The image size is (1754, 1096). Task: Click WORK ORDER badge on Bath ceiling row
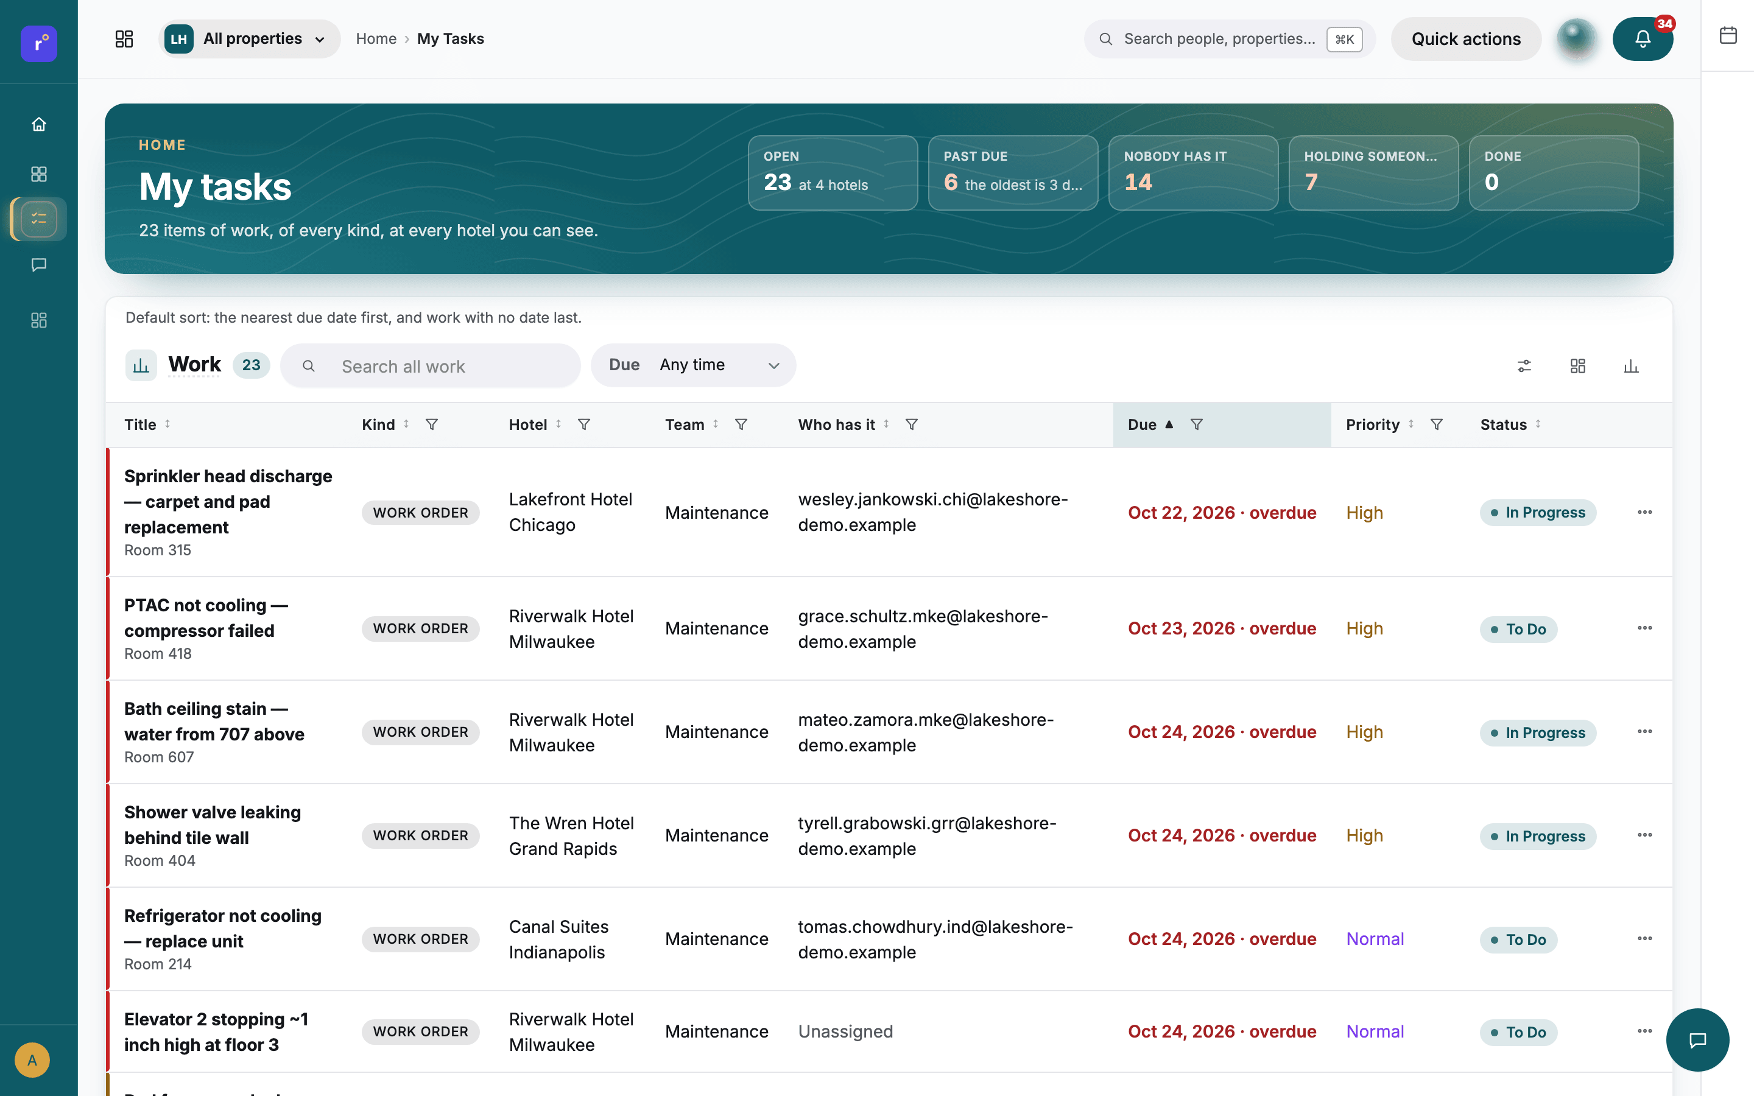[x=420, y=732]
